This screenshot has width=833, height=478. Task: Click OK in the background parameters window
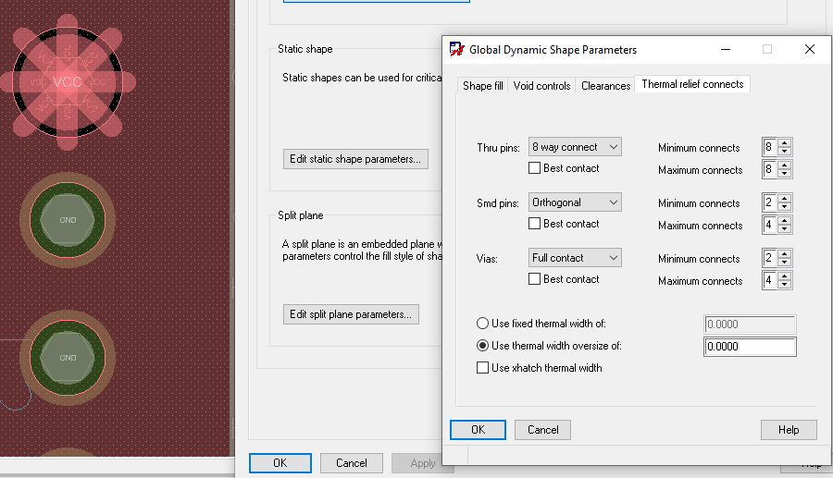pos(280,463)
